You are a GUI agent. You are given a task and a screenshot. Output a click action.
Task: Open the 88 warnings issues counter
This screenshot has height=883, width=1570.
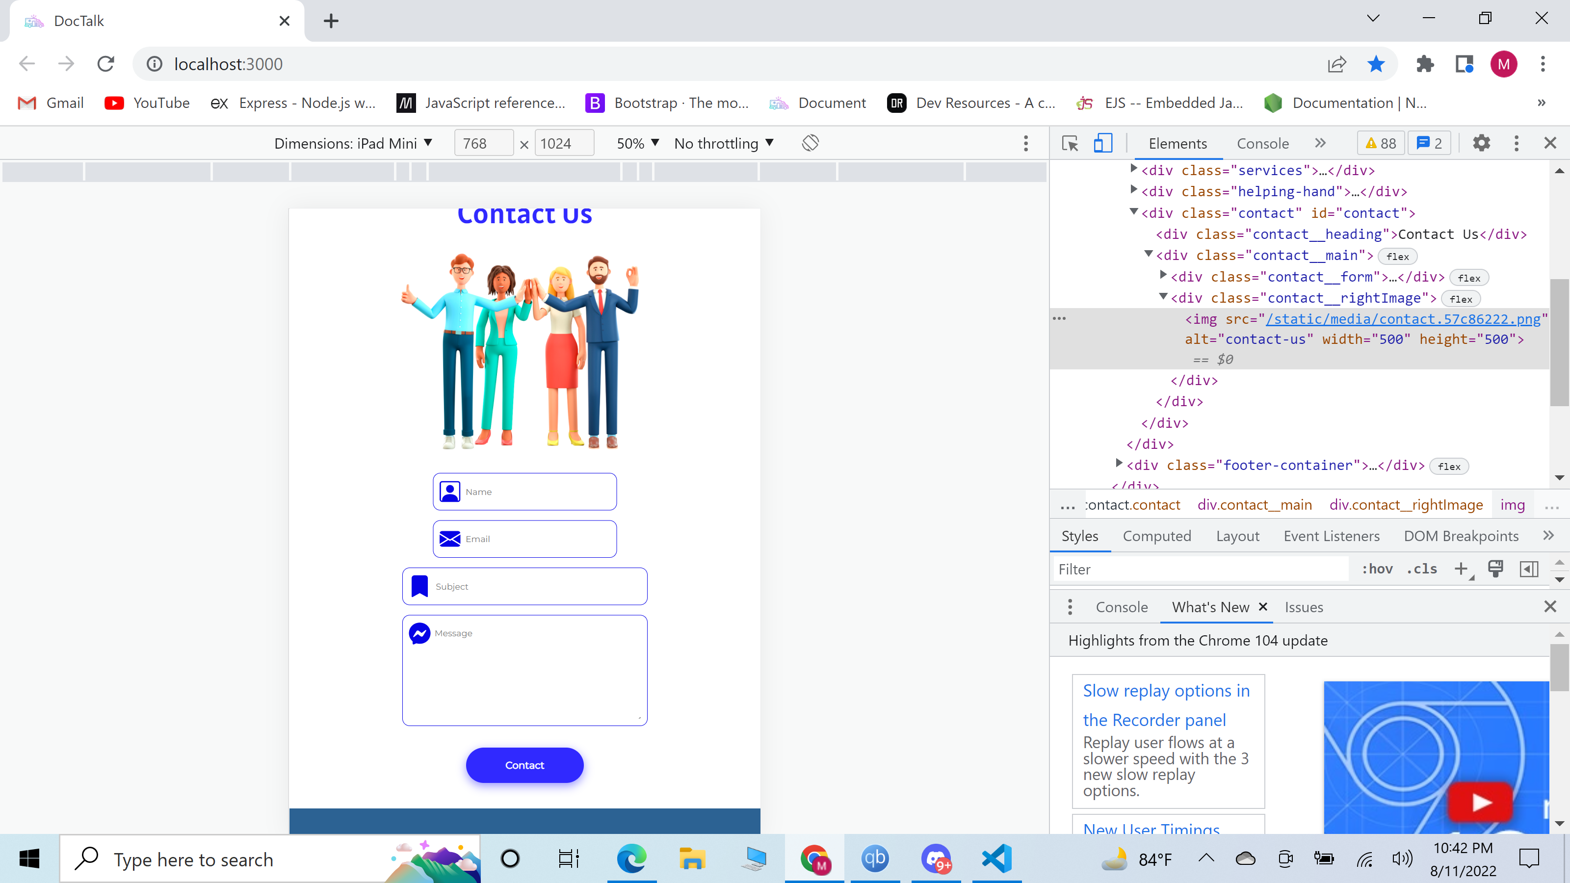(1381, 143)
